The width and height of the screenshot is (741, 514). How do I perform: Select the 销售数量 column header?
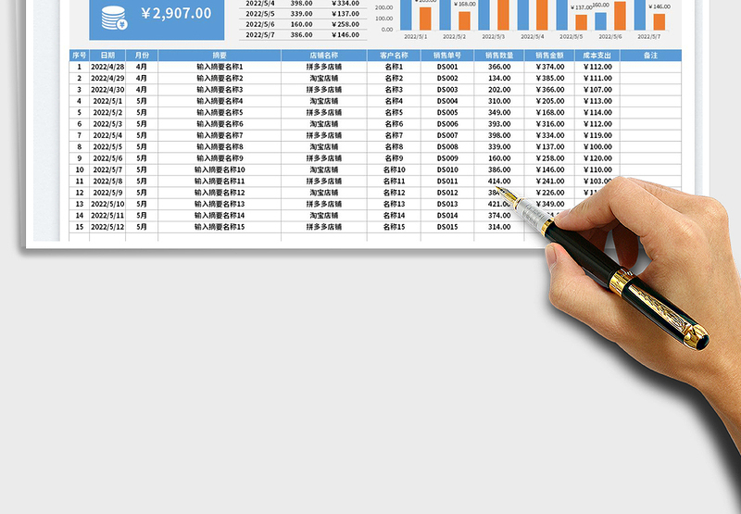499,56
